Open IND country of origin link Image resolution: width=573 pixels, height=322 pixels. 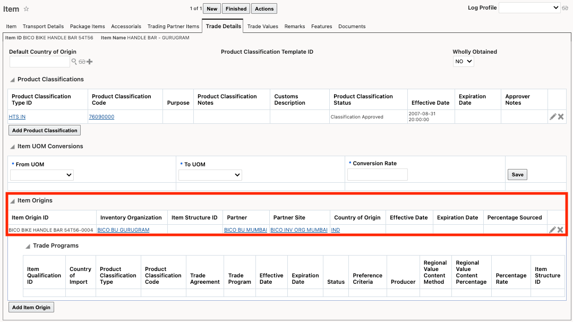pyautogui.click(x=336, y=230)
